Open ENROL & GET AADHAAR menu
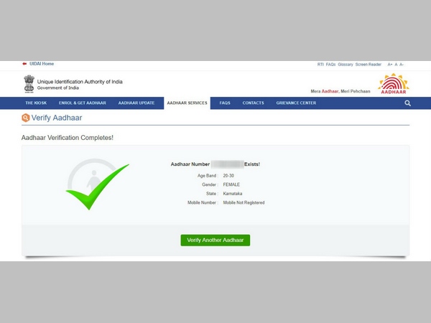The width and height of the screenshot is (431, 323). click(83, 103)
